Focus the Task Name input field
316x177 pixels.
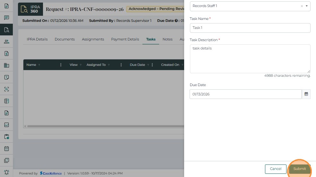click(250, 28)
